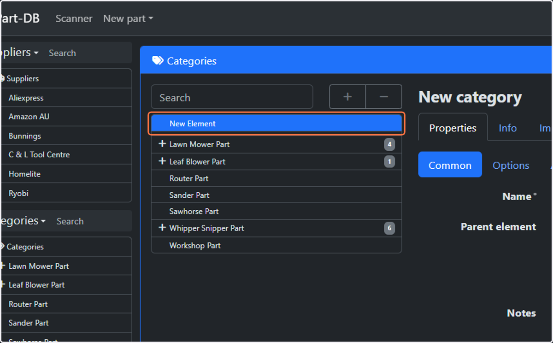This screenshot has height=343, width=553.
Task: Switch to the Options sub-tab
Action: click(x=511, y=165)
